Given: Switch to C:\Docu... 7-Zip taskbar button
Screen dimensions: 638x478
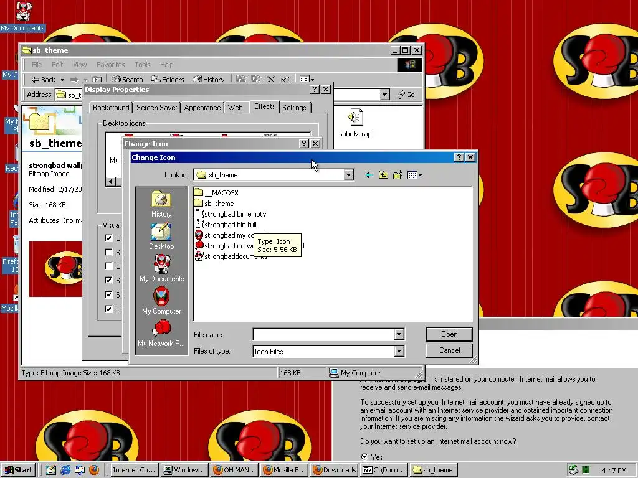Looking at the screenshot, I should pos(384,470).
